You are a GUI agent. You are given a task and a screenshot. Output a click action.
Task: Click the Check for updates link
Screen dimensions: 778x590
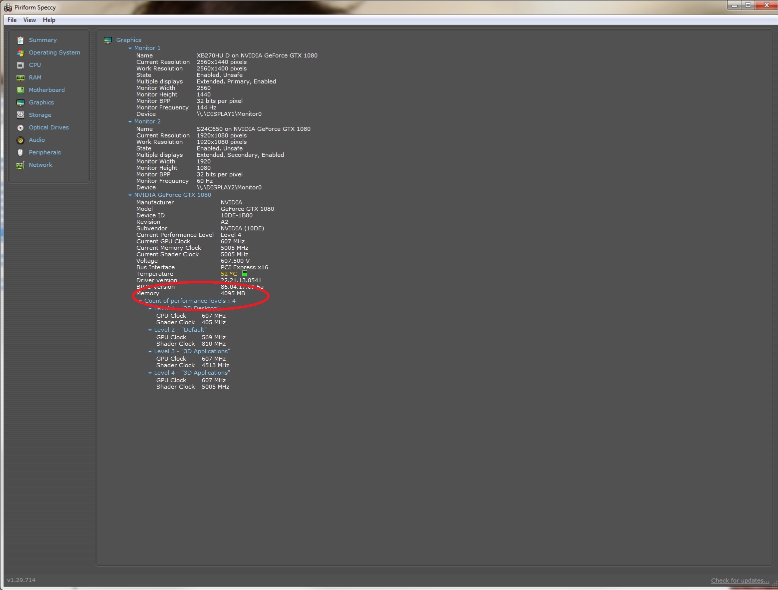tap(740, 581)
